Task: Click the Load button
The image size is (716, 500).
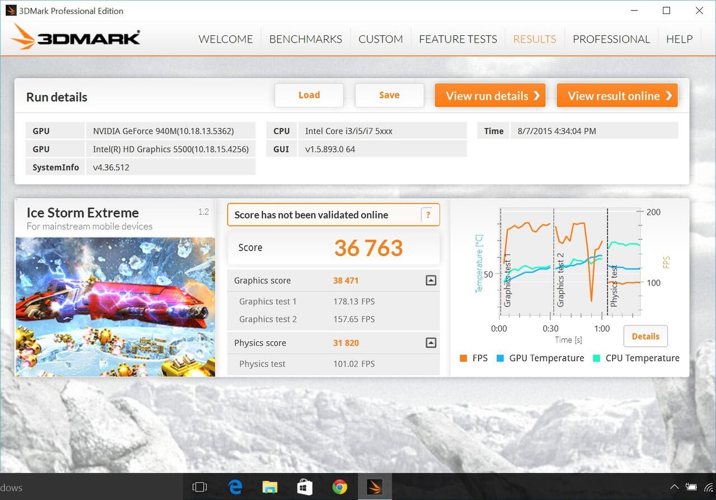Action: click(309, 95)
